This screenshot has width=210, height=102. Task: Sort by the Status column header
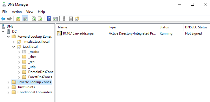pos(170,27)
